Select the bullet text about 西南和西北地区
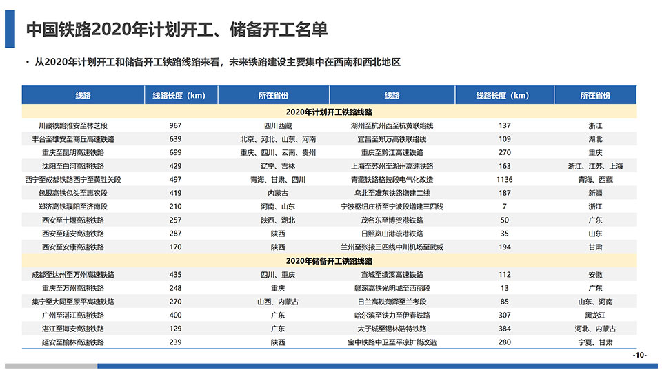The width and height of the screenshot is (662, 372). (217, 62)
